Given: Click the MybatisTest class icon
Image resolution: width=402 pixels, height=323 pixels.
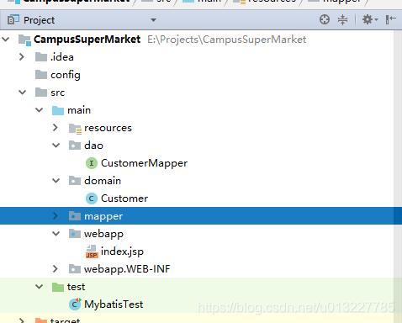Looking at the screenshot, I should pos(75,304).
